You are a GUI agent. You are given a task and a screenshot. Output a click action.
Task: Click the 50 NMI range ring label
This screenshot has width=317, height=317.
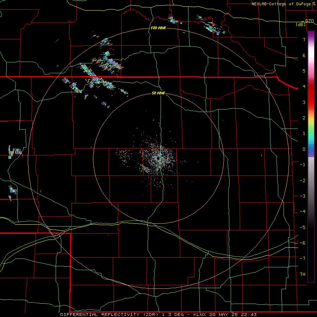tap(158, 93)
